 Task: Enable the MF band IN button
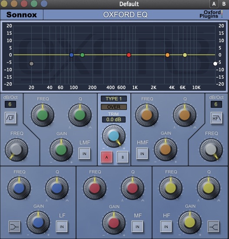click(137, 226)
